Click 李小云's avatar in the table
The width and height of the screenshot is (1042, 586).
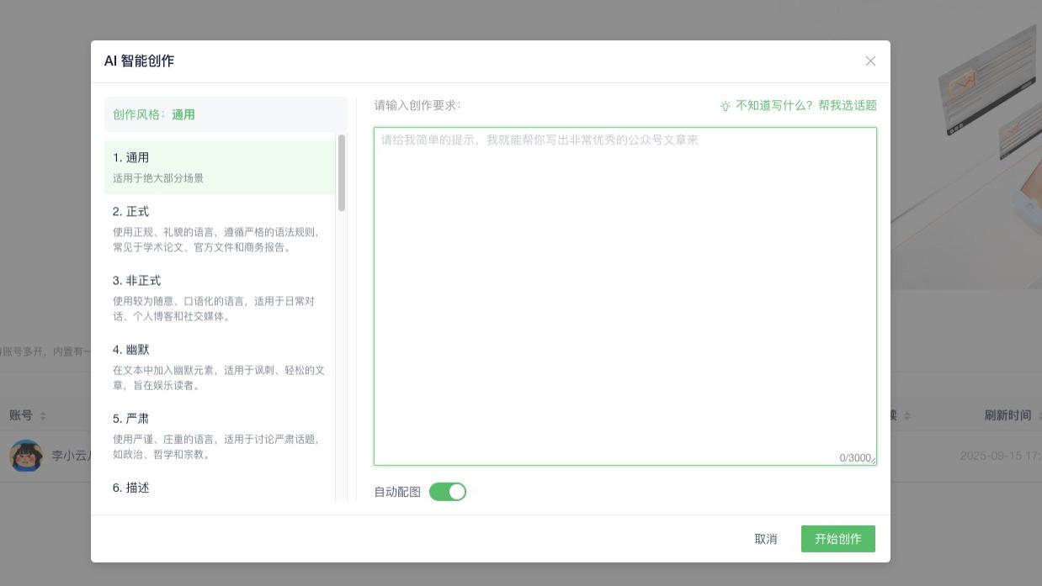[x=26, y=457]
